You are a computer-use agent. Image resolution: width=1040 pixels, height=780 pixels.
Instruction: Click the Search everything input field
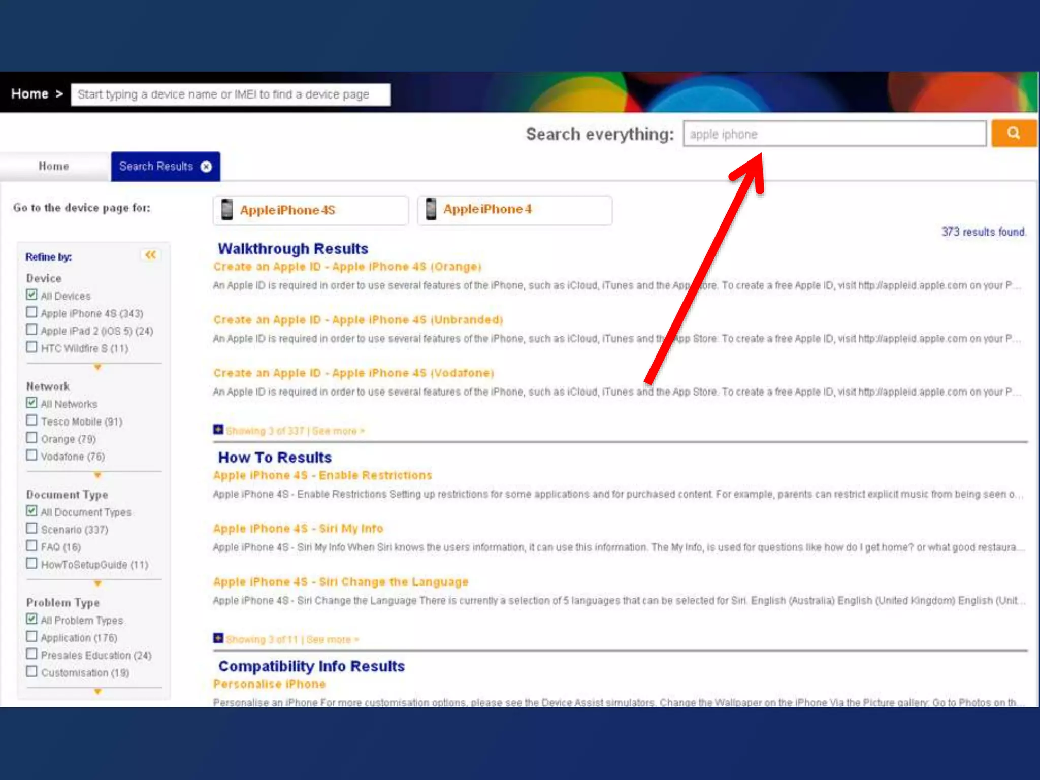(834, 134)
